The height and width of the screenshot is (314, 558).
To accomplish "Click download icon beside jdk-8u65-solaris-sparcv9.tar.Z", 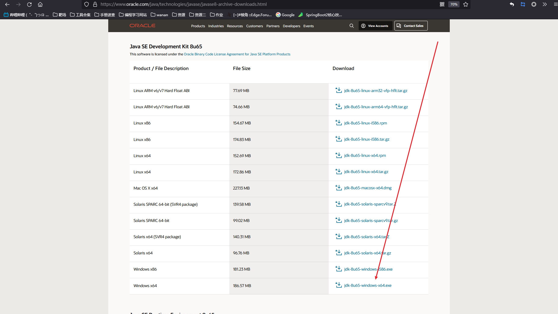I will [x=338, y=204].
